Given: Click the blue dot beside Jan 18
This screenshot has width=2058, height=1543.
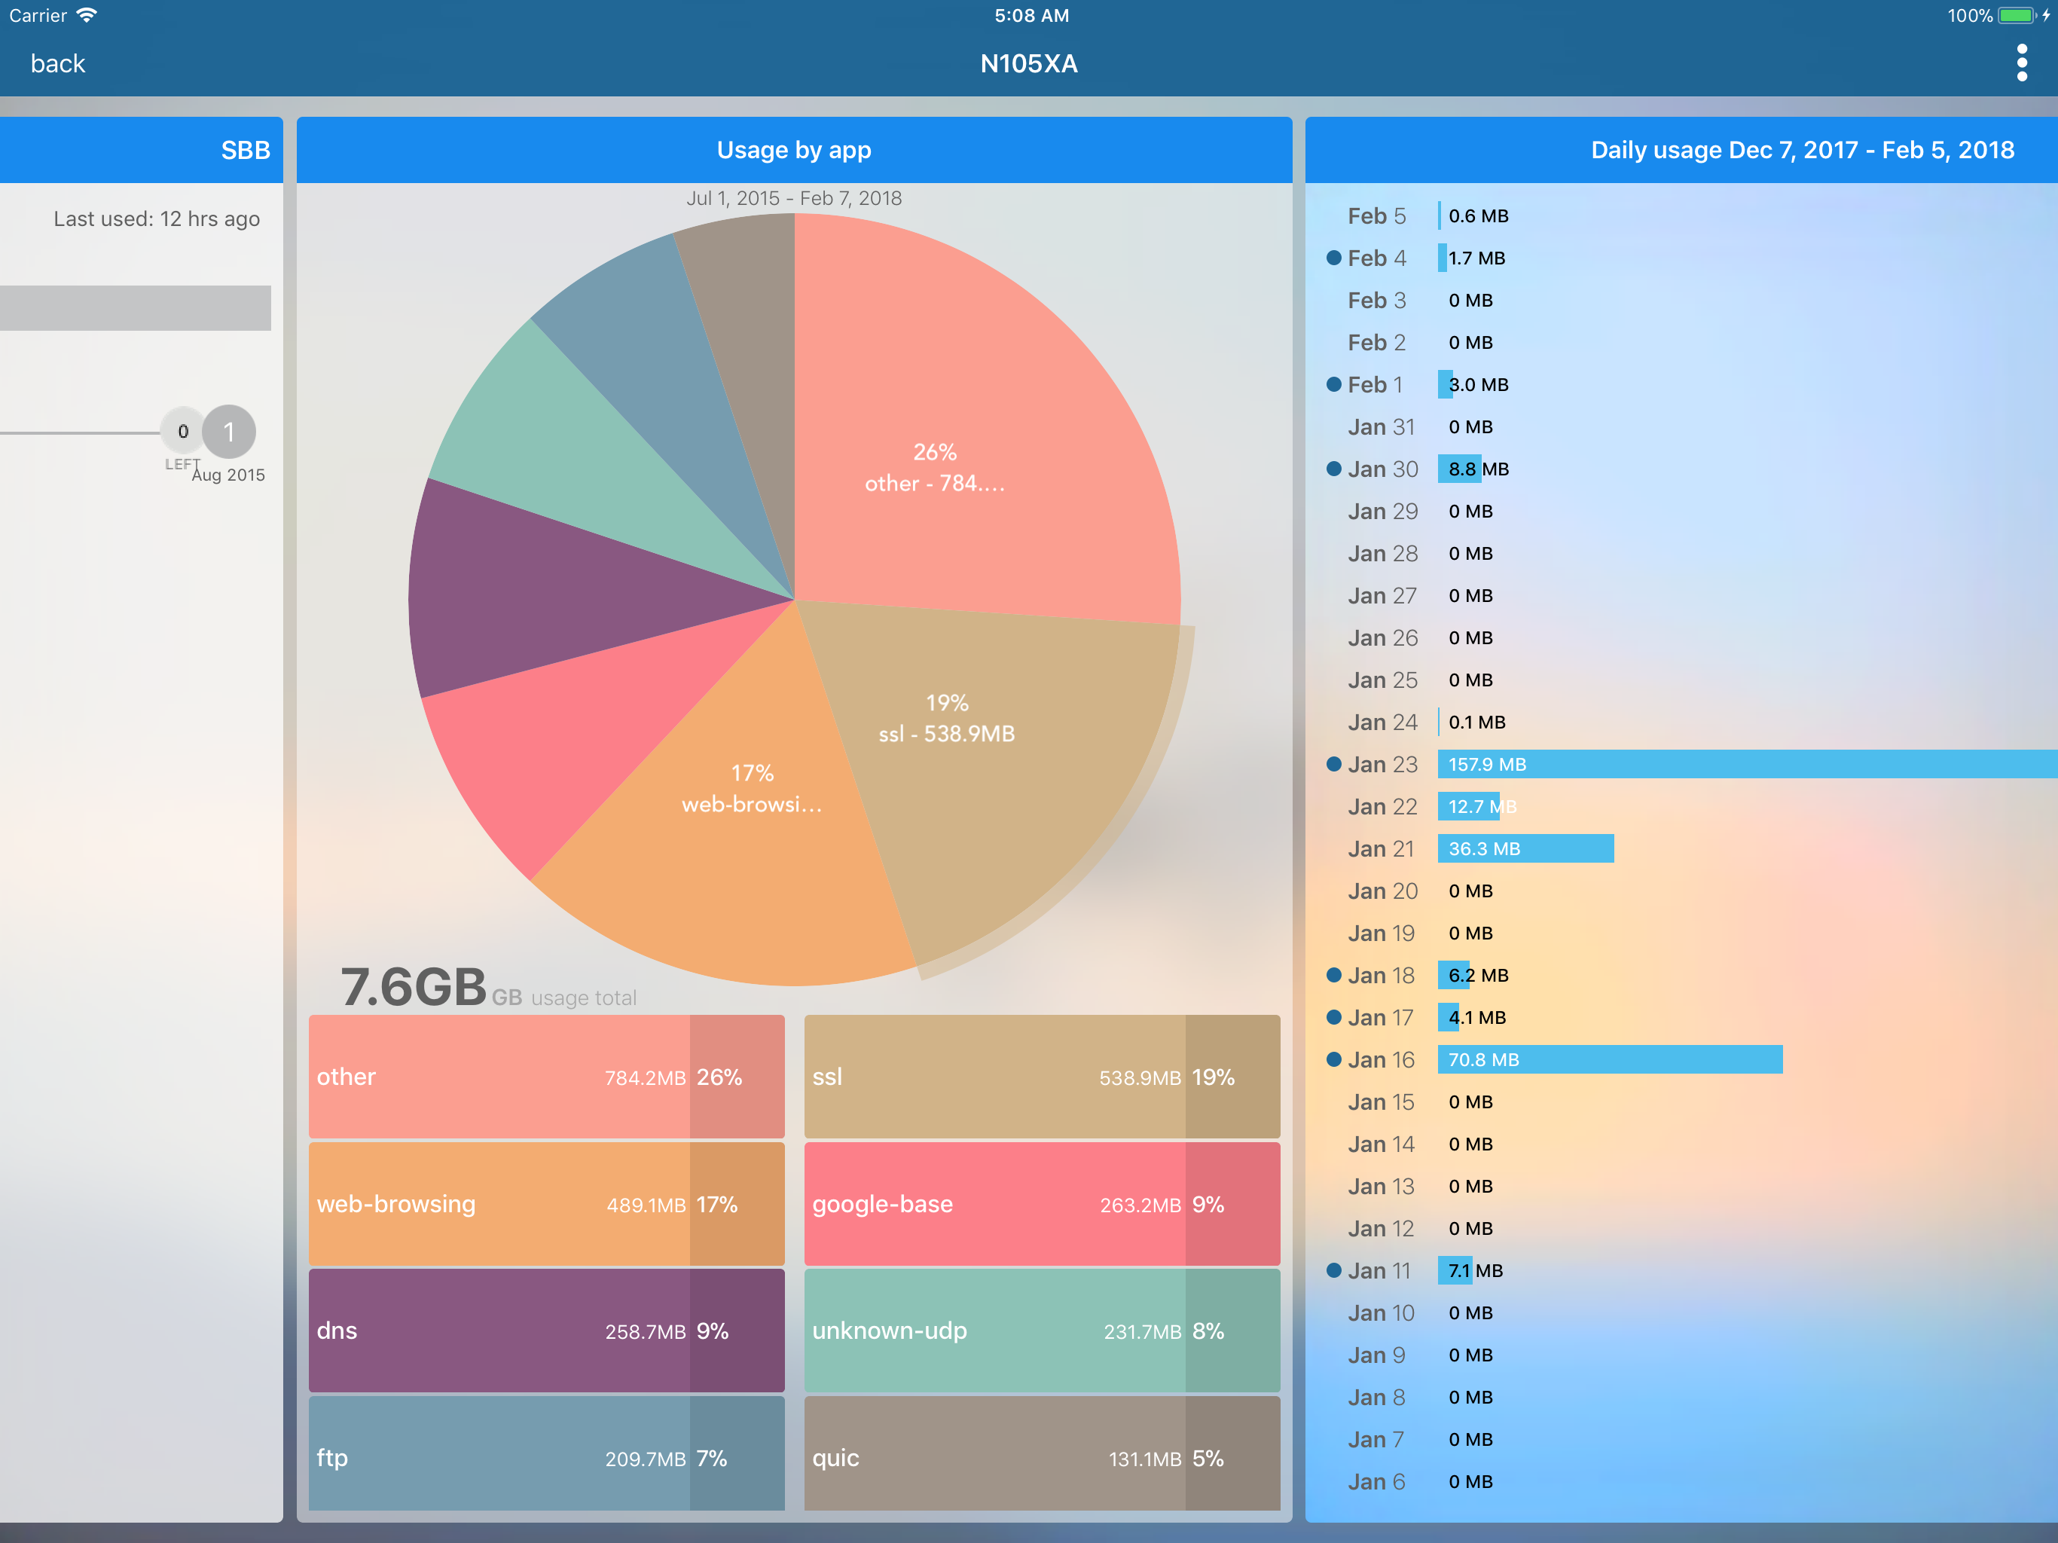Looking at the screenshot, I should point(1333,976).
